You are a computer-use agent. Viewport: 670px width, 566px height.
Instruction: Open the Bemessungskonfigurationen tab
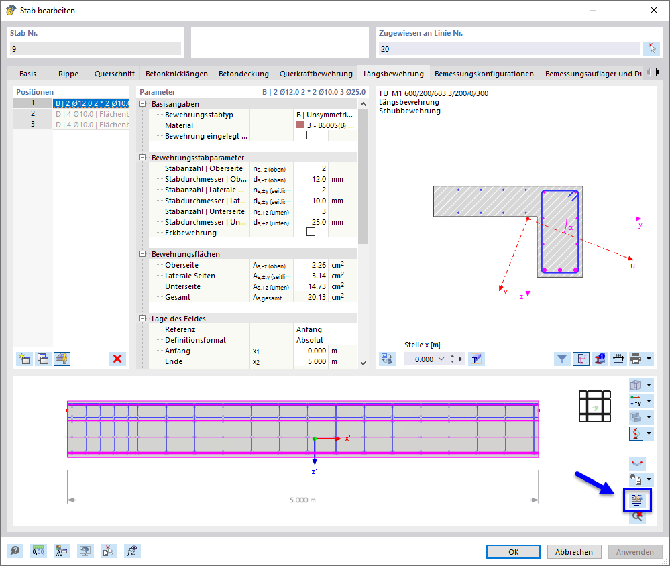tap(484, 74)
